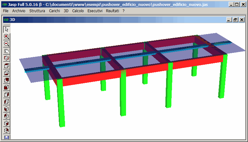Minimize the Jasp Full main window
Screen dimensions: 248x142
click(x=231, y=4)
